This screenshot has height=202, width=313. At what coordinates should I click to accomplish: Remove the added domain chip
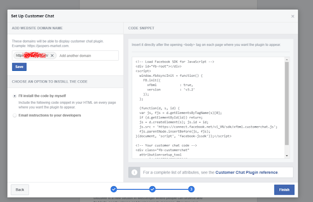point(52,55)
